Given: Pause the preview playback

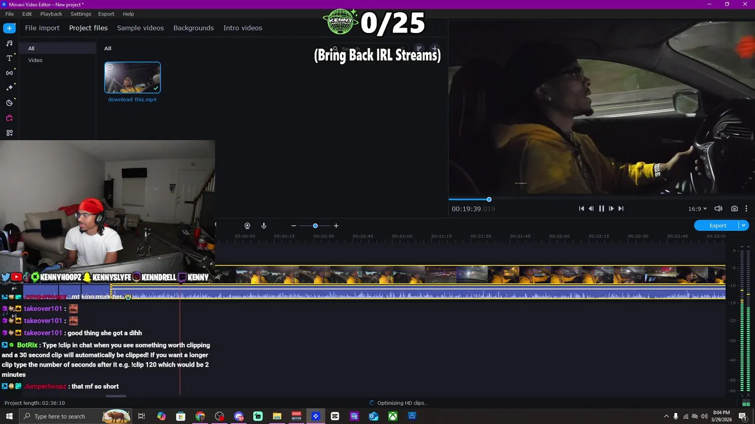Looking at the screenshot, I should (602, 208).
